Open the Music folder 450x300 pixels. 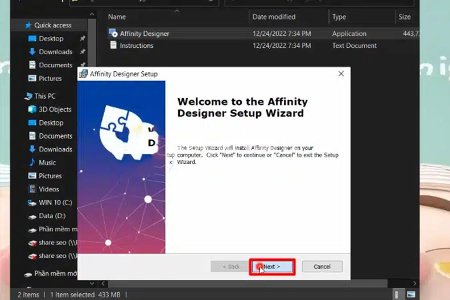point(47,163)
